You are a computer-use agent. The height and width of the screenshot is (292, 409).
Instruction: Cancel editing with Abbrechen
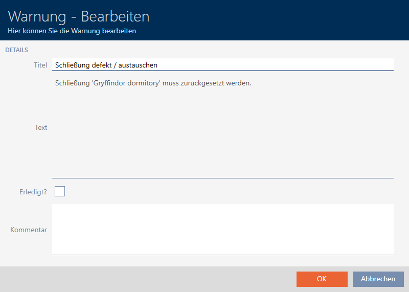(378, 279)
